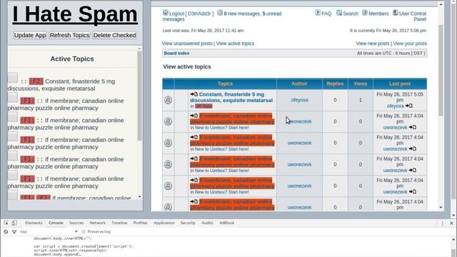Image resolution: width=457 pixels, height=257 pixels.
Task: Click the Logout icon beside D3thAdd3r
Action: tap(165, 13)
